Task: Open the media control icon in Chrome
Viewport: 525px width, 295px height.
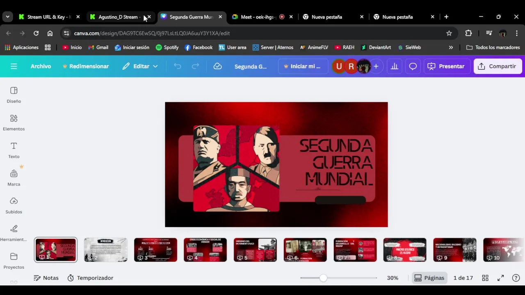Action: 489,33
